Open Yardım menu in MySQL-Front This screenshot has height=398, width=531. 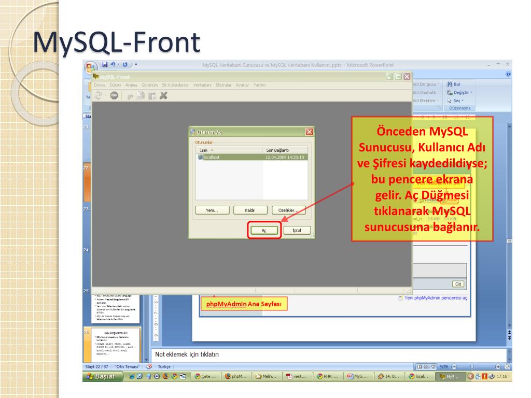click(x=259, y=85)
